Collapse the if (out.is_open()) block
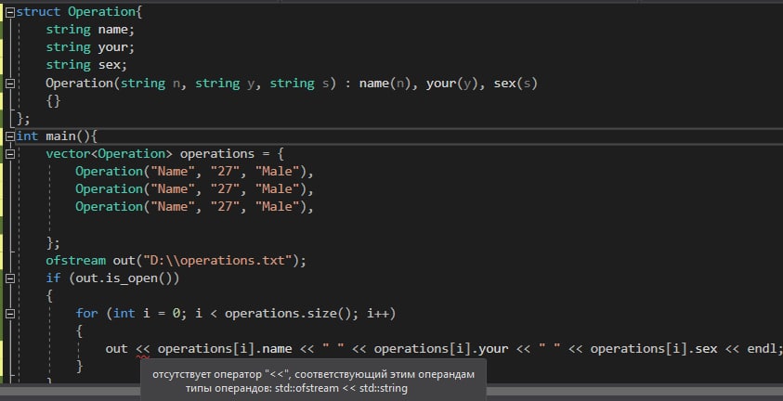 (x=9, y=278)
